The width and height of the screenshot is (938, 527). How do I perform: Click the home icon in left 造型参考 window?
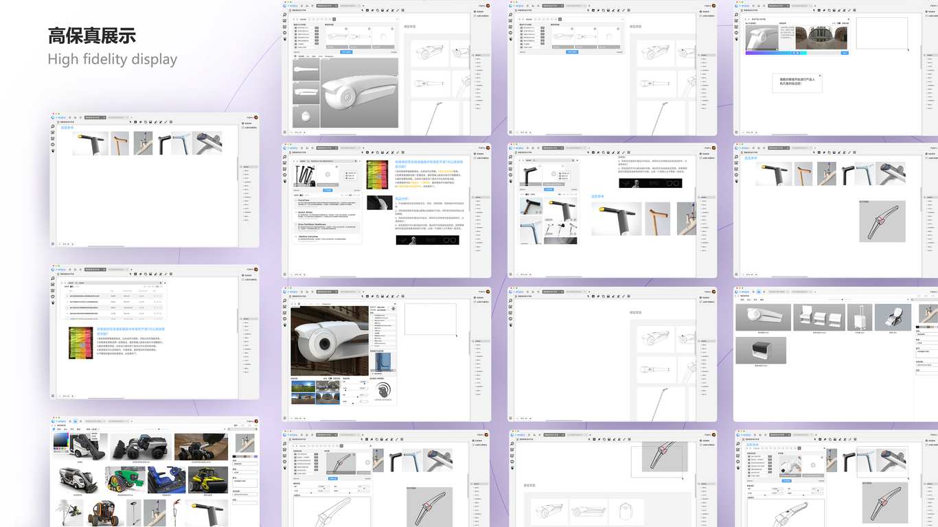pyautogui.click(x=70, y=117)
